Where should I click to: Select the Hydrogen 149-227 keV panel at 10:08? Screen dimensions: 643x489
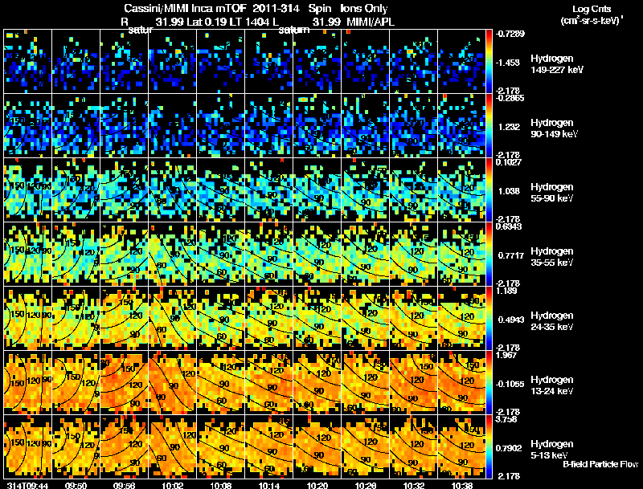coord(220,62)
